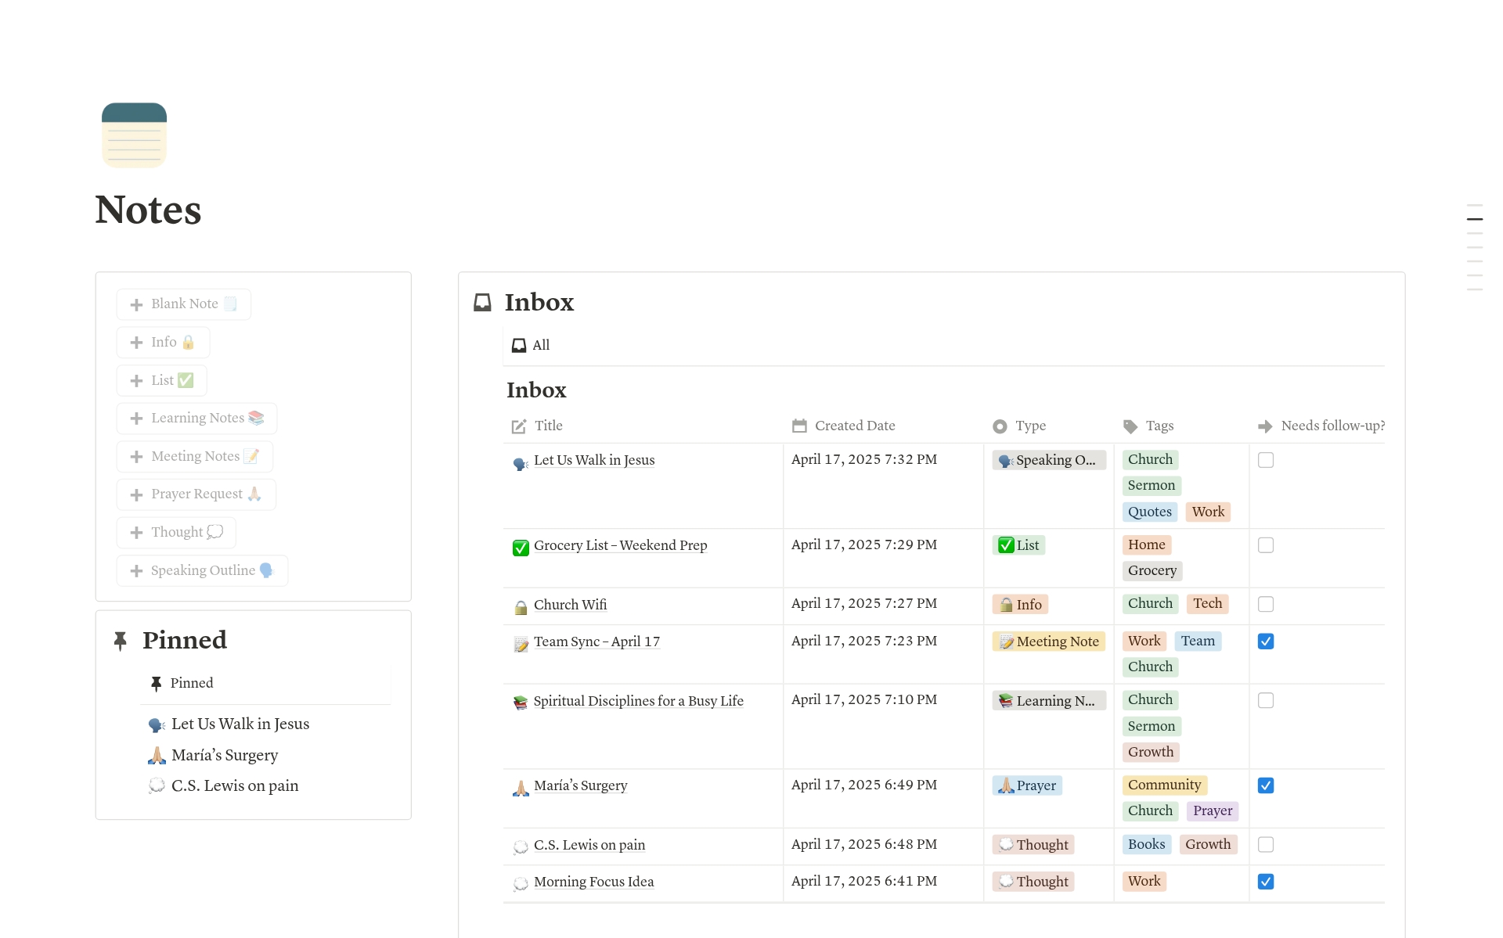Click the Title column edit icon
This screenshot has width=1503, height=938.
click(x=518, y=426)
